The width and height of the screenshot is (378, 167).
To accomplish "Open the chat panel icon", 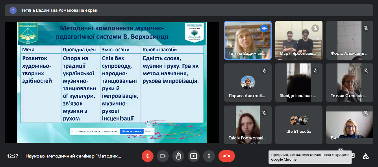I will pos(353,156).
